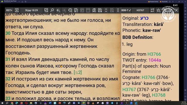Open the second calendar devotional icon

coord(88,10)
